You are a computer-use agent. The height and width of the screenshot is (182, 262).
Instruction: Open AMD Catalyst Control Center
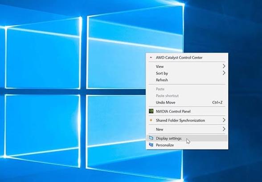(187, 58)
